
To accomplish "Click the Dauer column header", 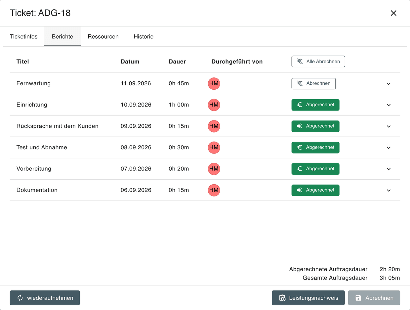I will (177, 62).
